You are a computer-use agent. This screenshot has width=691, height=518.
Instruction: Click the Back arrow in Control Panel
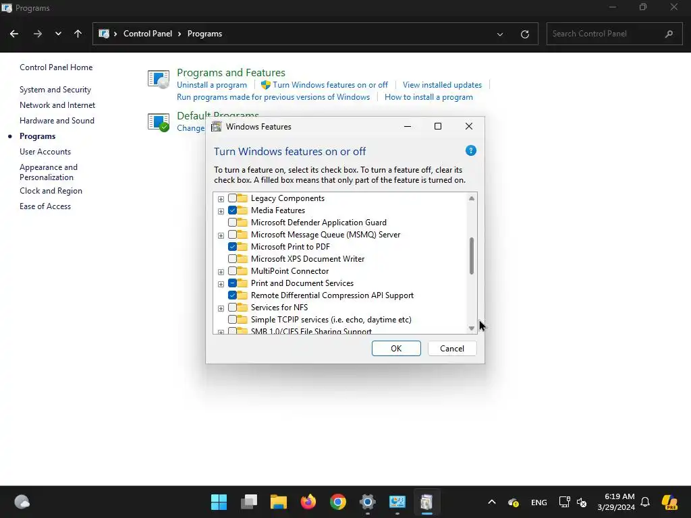click(14, 34)
